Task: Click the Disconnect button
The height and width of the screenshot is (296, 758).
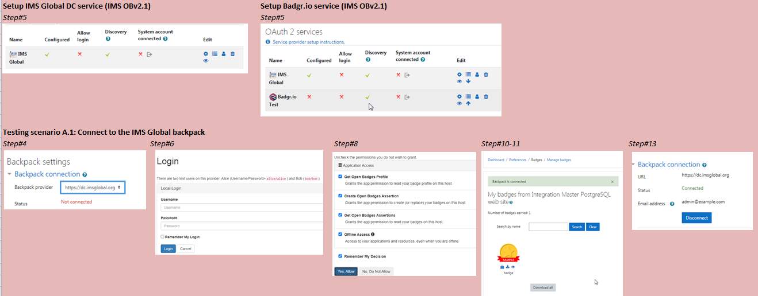Action: (696, 217)
